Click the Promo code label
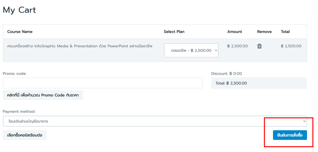Screen dimensions: 318x152 15,74
